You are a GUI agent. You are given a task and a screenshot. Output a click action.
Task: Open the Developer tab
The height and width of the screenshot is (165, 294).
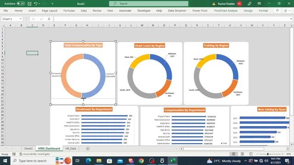pyautogui.click(x=144, y=11)
